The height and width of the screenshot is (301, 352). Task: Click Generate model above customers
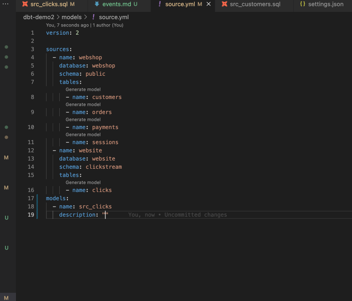coord(83,89)
